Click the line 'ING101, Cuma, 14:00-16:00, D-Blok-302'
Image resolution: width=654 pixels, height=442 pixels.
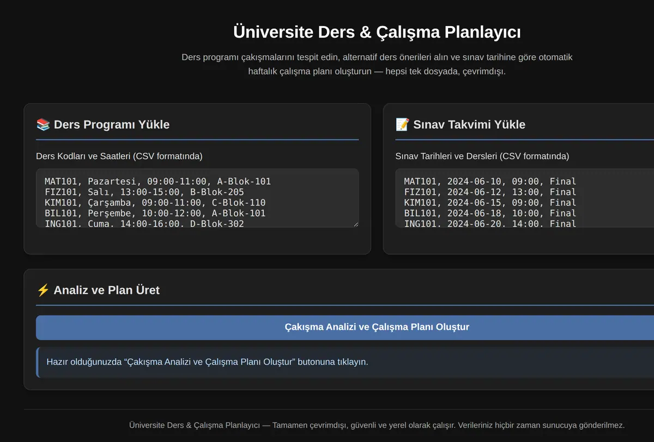[x=144, y=223]
